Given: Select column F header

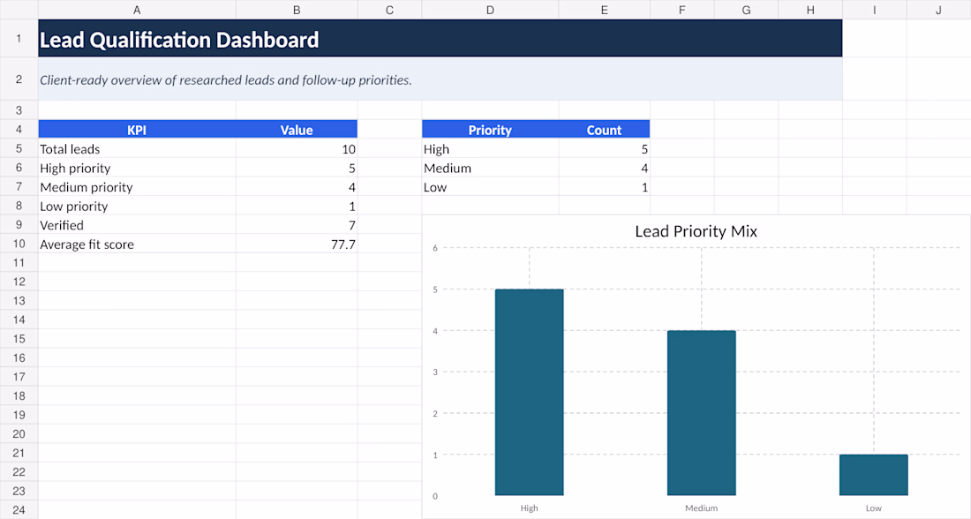Looking at the screenshot, I should coord(681,10).
